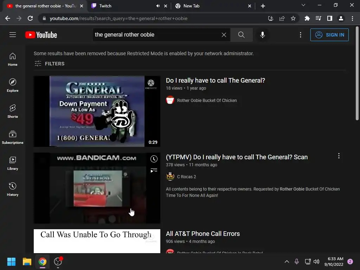The width and height of the screenshot is (360, 270).
Task: Open the C Rocas 2 channel avatar
Action: 170,176
